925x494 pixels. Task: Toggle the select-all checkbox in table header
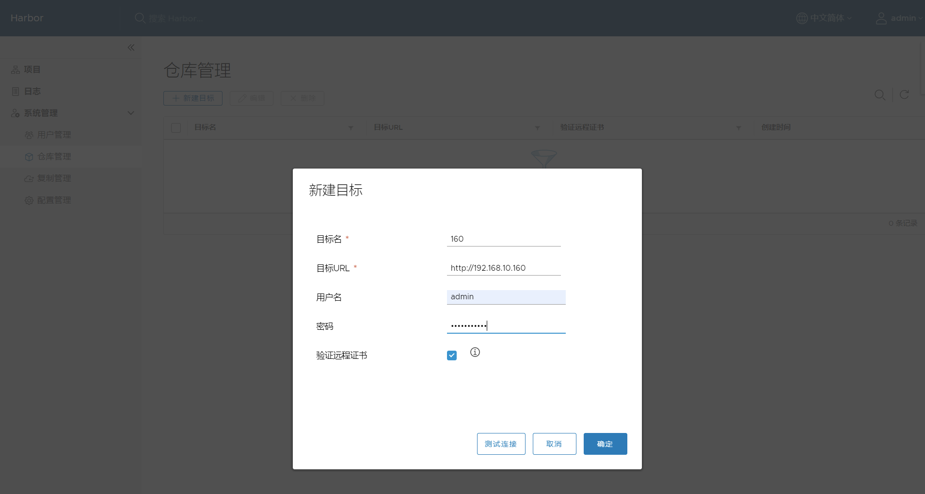pyautogui.click(x=176, y=128)
